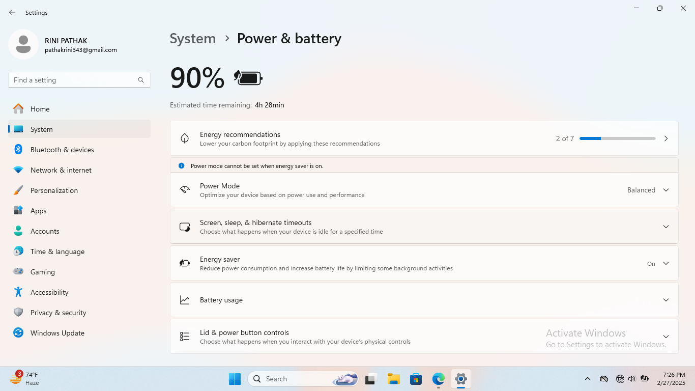Navigate to Windows Update
This screenshot has width=695, height=391.
click(79, 333)
